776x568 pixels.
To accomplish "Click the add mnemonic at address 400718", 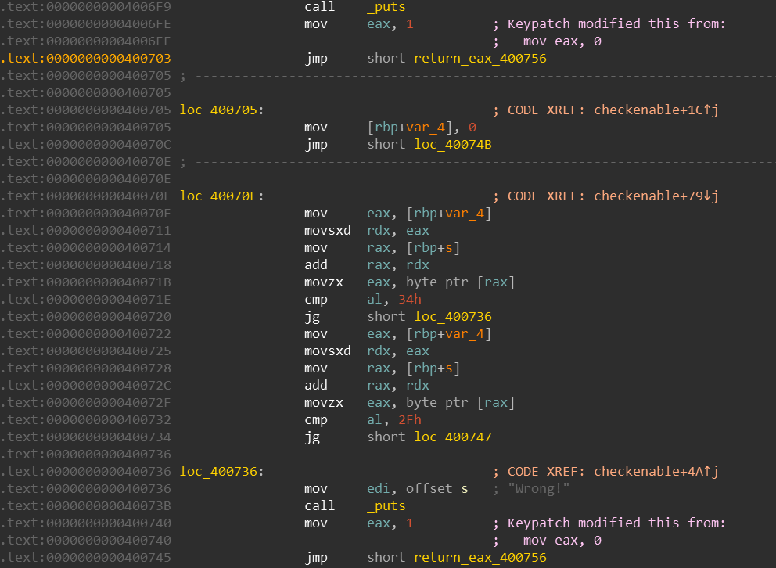I will (316, 265).
